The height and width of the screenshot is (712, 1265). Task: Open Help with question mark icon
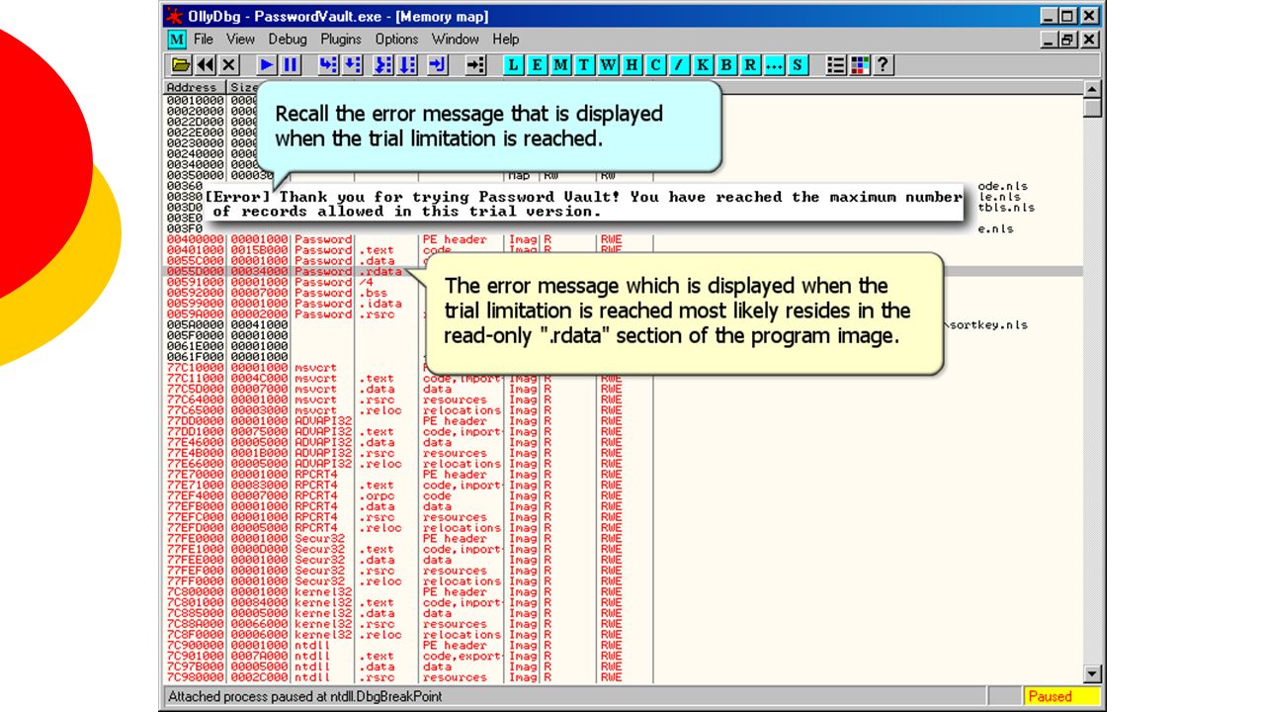tap(884, 65)
